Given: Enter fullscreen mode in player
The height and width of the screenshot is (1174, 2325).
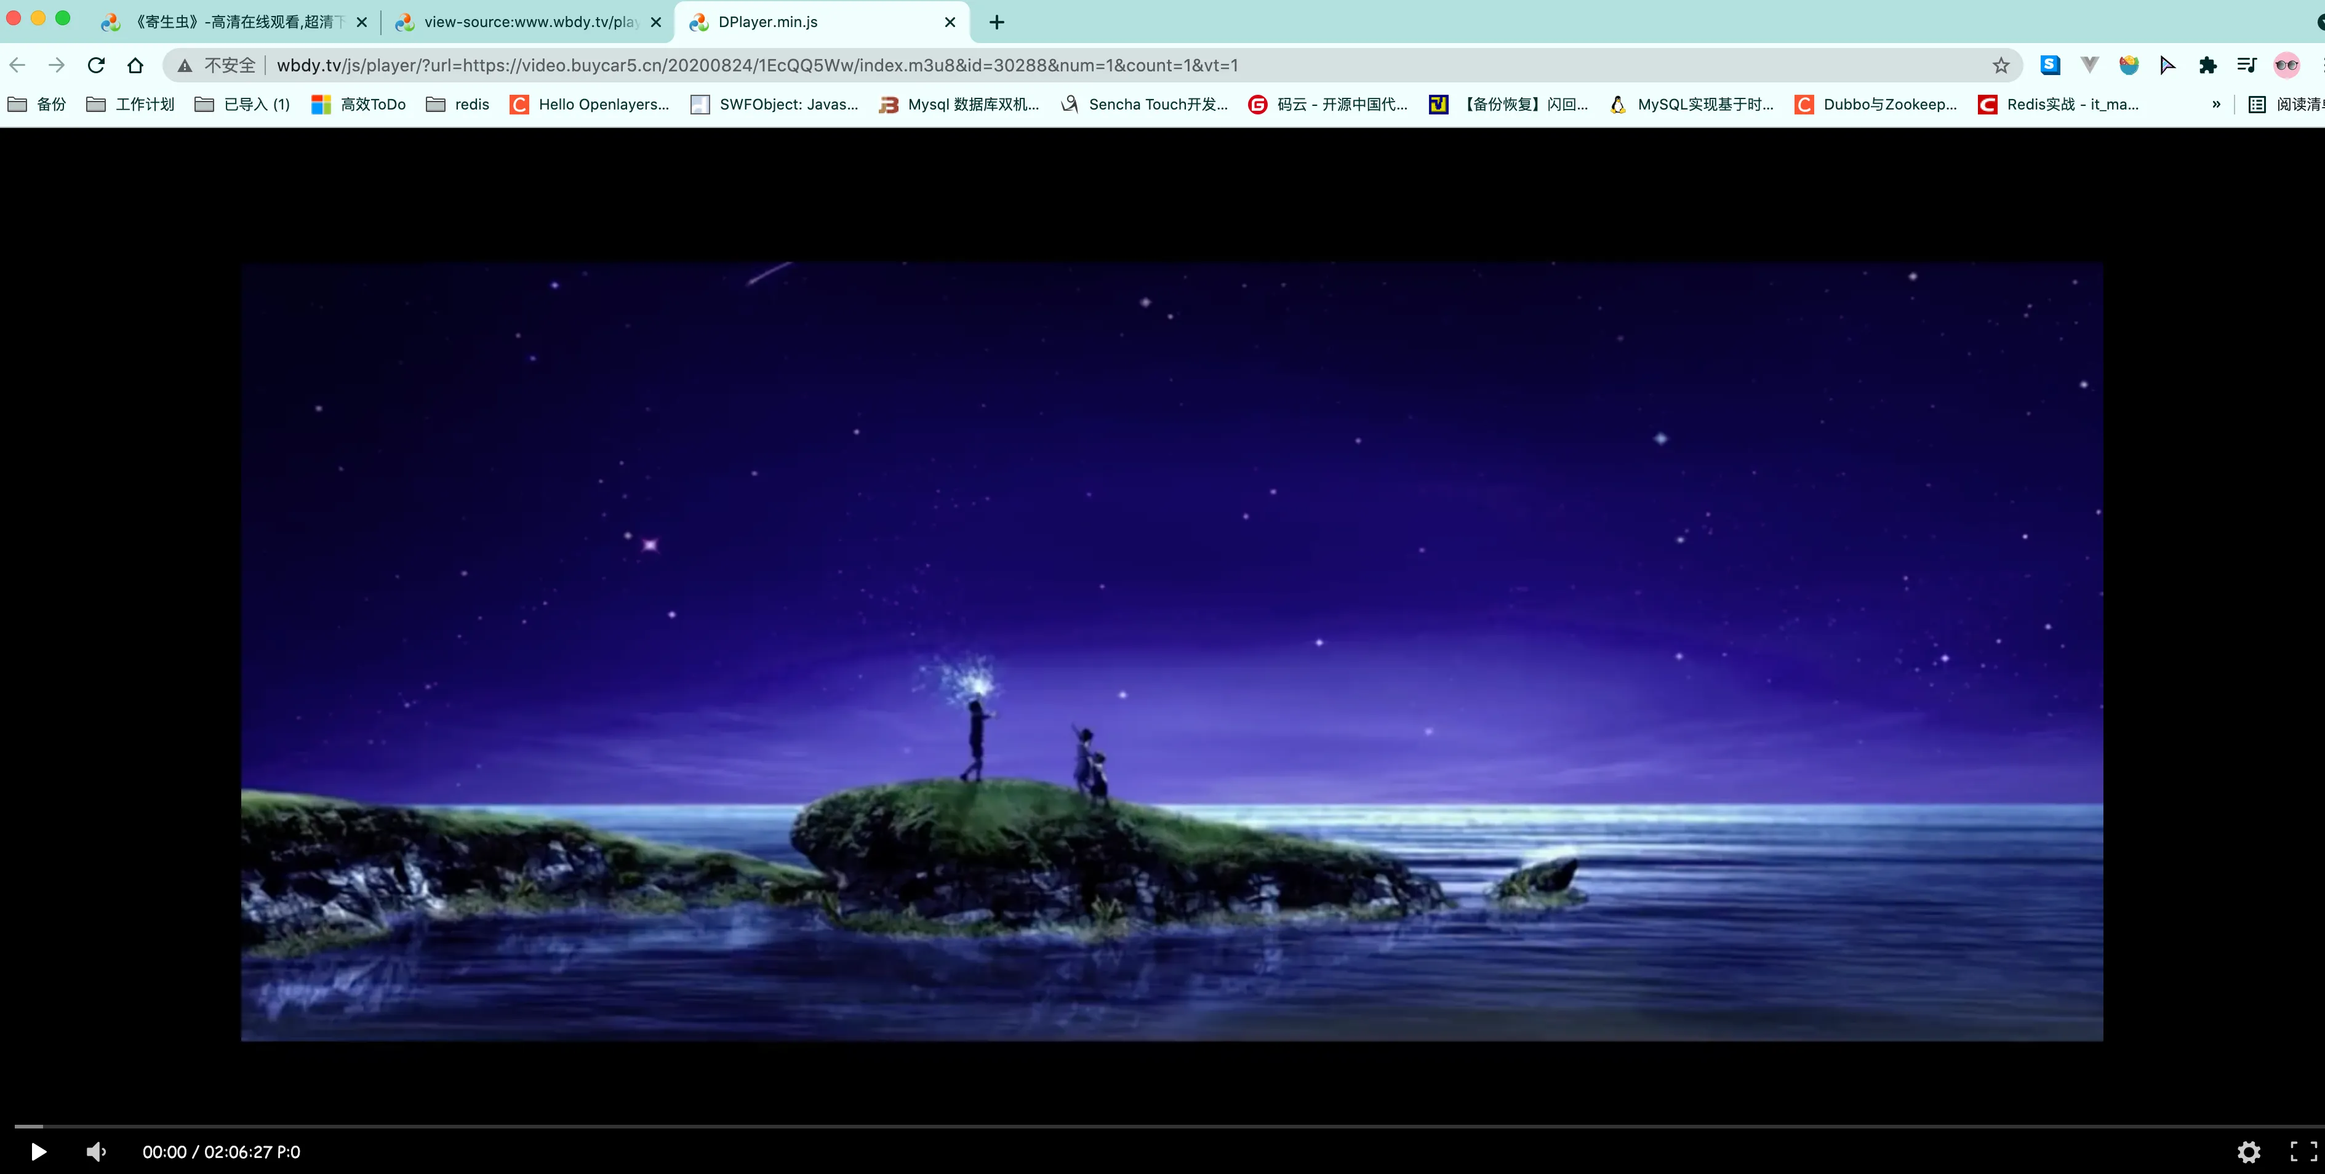Looking at the screenshot, I should click(2302, 1151).
